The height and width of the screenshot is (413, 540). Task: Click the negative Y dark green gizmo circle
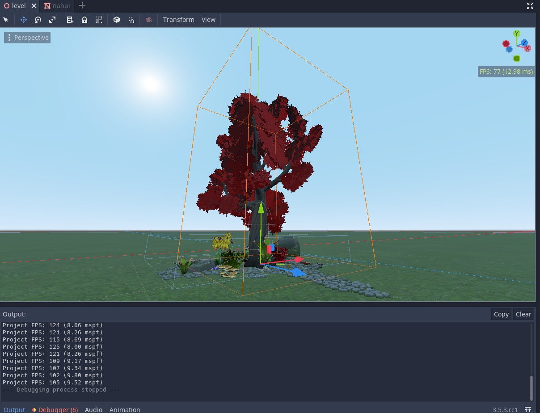coord(517,59)
